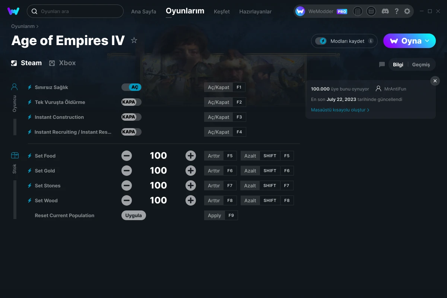
Task: Close the info panel
Action: pyautogui.click(x=435, y=81)
